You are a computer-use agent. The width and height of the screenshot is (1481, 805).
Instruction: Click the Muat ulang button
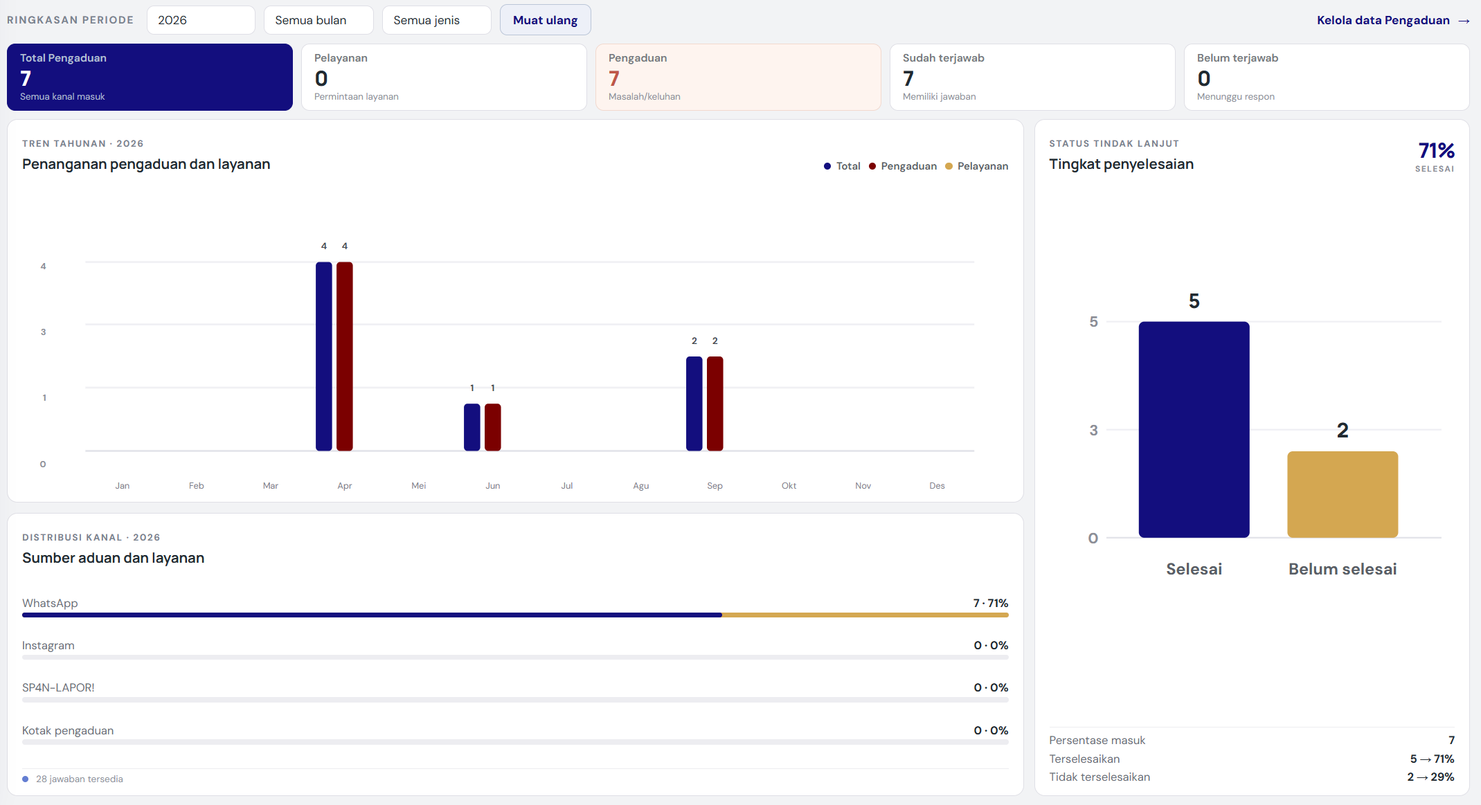coord(545,20)
